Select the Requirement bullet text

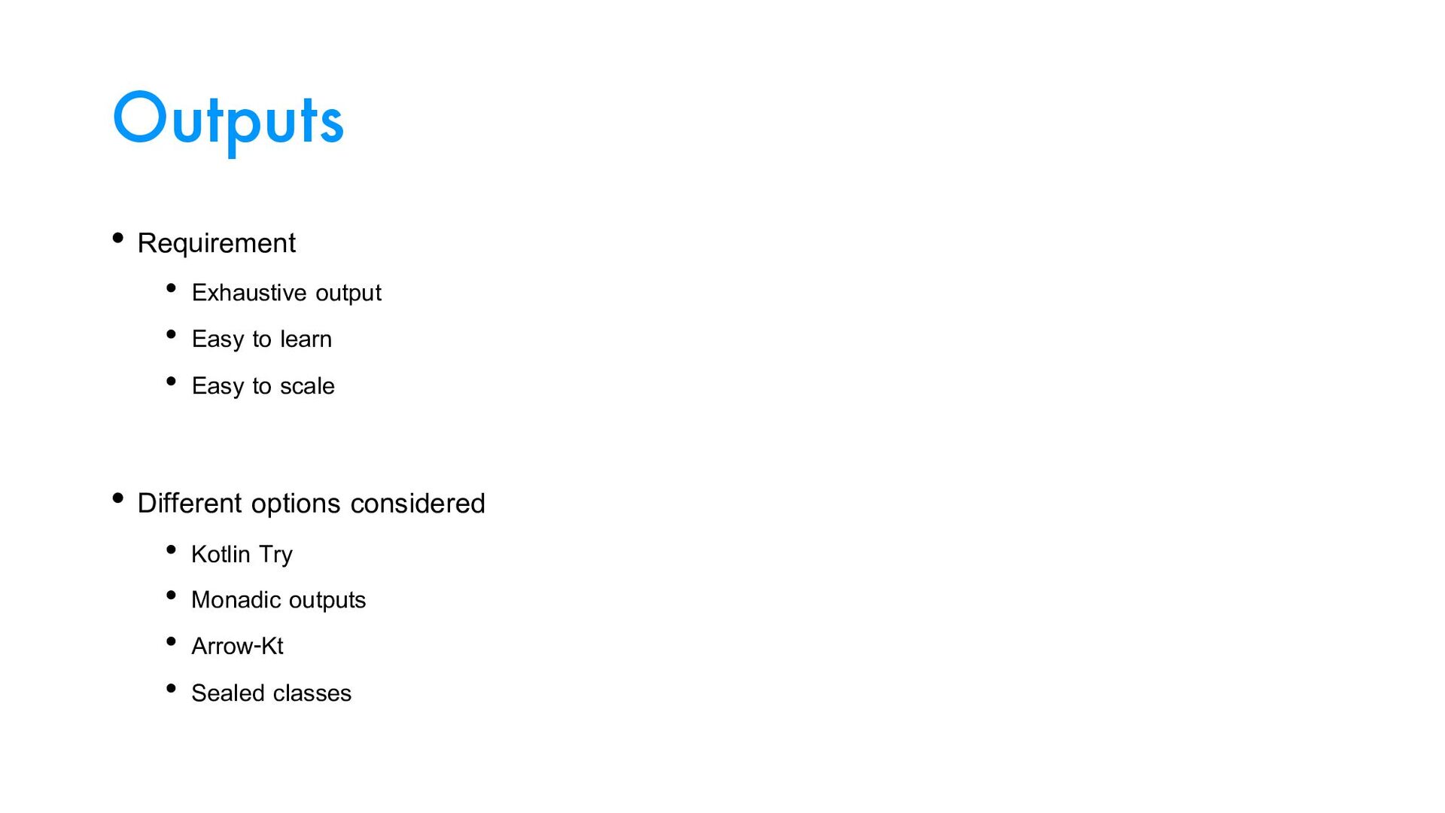pyautogui.click(x=216, y=244)
